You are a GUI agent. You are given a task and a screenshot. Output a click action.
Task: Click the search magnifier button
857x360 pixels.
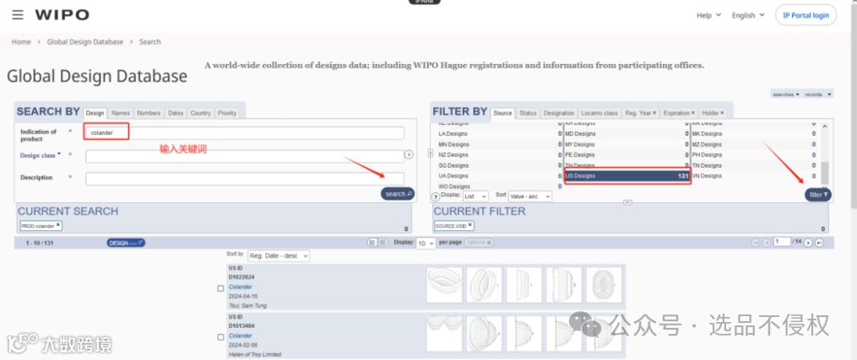click(398, 194)
